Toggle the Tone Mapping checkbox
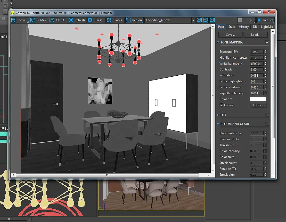This screenshot has height=222, width=286. pyautogui.click(x=267, y=42)
